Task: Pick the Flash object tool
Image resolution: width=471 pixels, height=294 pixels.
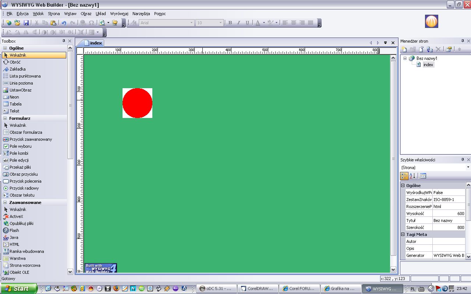Action: (14, 230)
